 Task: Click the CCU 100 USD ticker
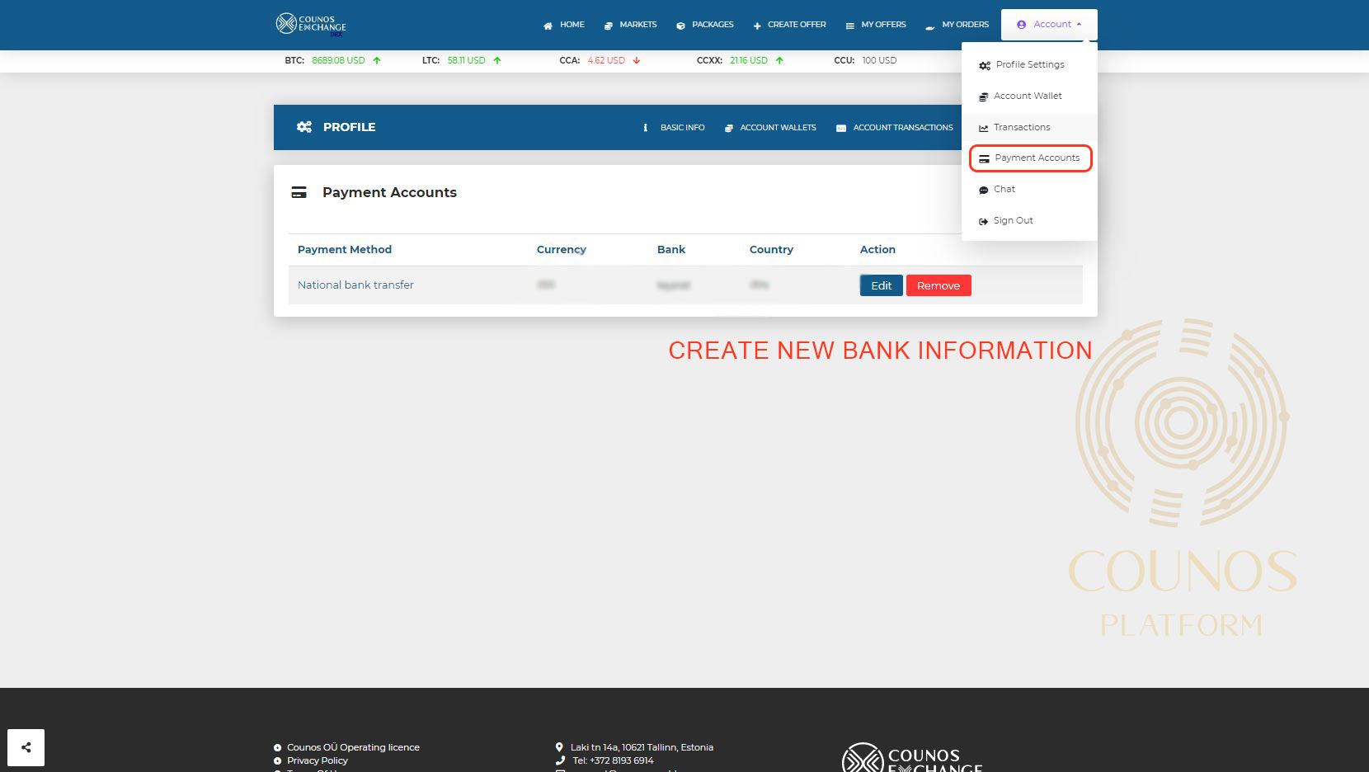click(x=865, y=60)
